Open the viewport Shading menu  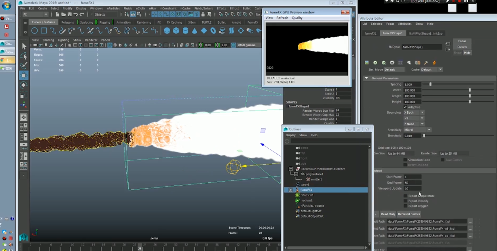click(48, 40)
